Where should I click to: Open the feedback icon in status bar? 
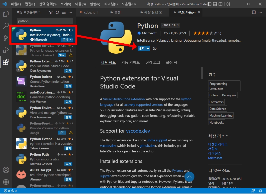click(x=253, y=191)
